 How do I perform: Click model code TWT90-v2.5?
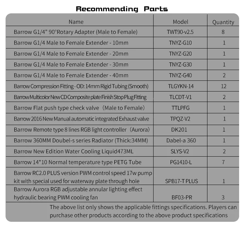point(180,32)
